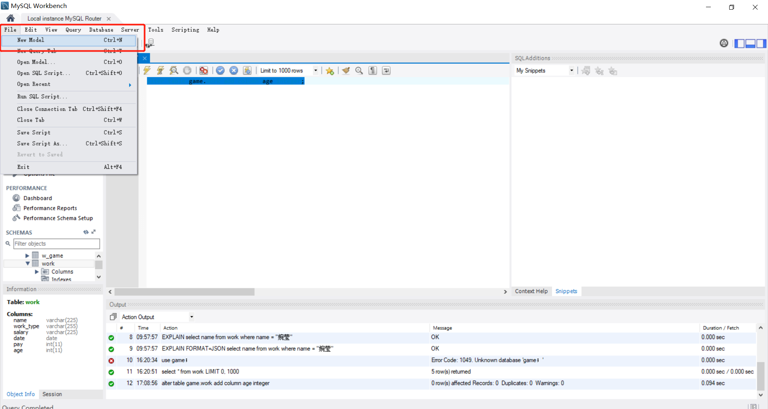Open the Limit to 1000 rows dropdown
This screenshot has height=409, width=768.
point(316,70)
